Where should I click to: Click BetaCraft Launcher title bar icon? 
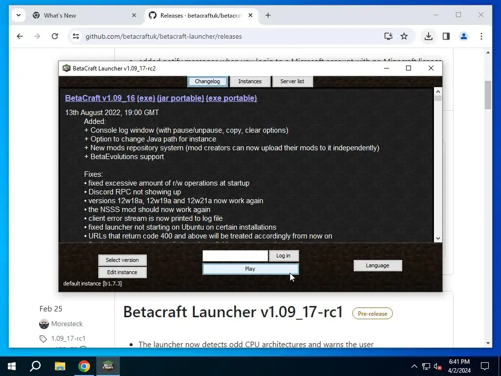(67, 68)
